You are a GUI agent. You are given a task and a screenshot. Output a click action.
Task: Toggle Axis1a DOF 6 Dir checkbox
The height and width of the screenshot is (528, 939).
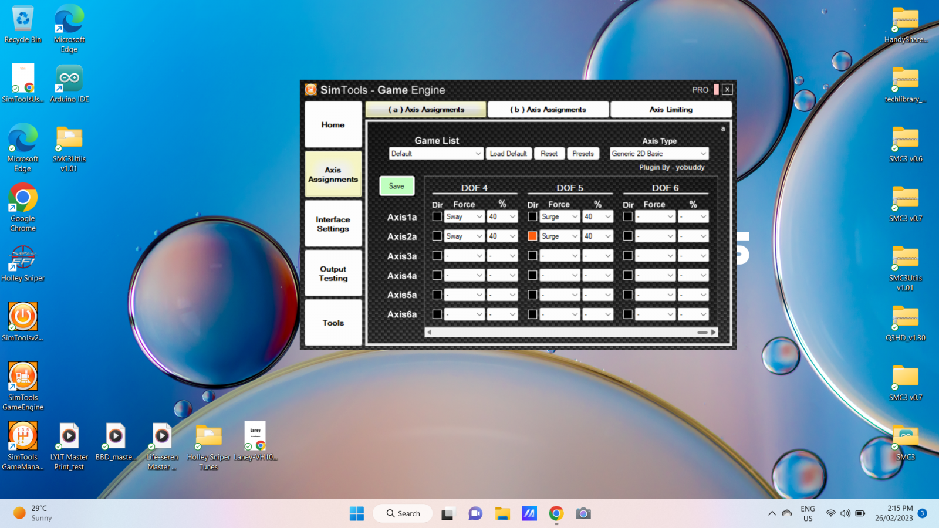click(x=628, y=216)
